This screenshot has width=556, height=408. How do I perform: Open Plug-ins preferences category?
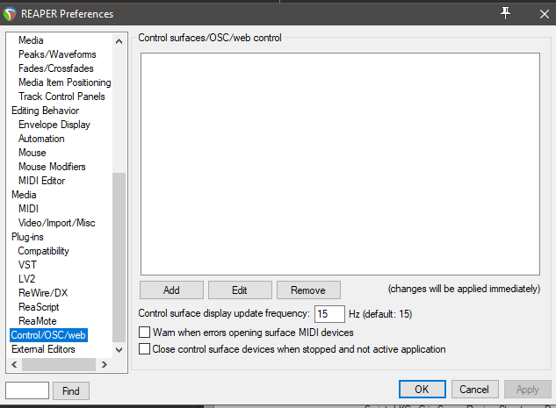pyautogui.click(x=27, y=237)
